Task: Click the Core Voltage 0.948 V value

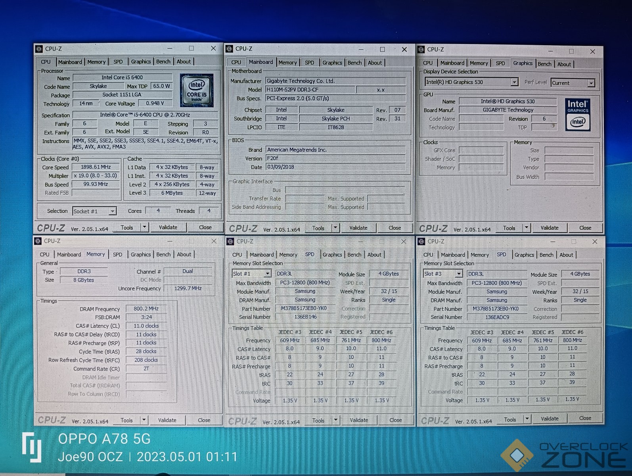Action: coord(155,104)
